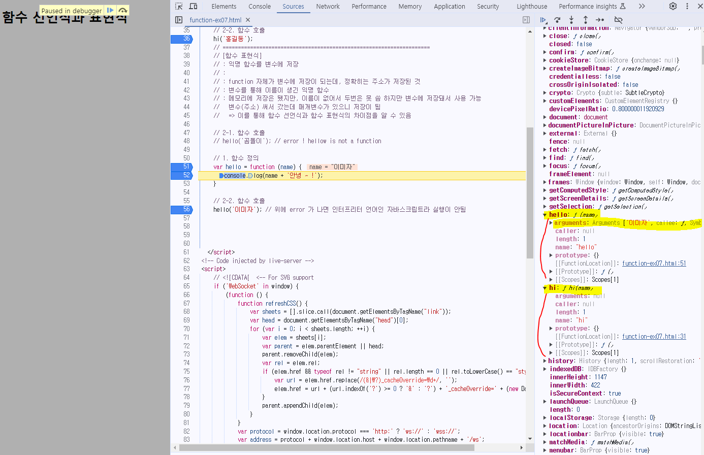Click the code editor horizontal scrollbar
The width and height of the screenshot is (704, 455).
click(327, 448)
